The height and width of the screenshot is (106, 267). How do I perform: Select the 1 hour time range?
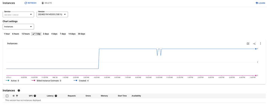tap(7, 34)
